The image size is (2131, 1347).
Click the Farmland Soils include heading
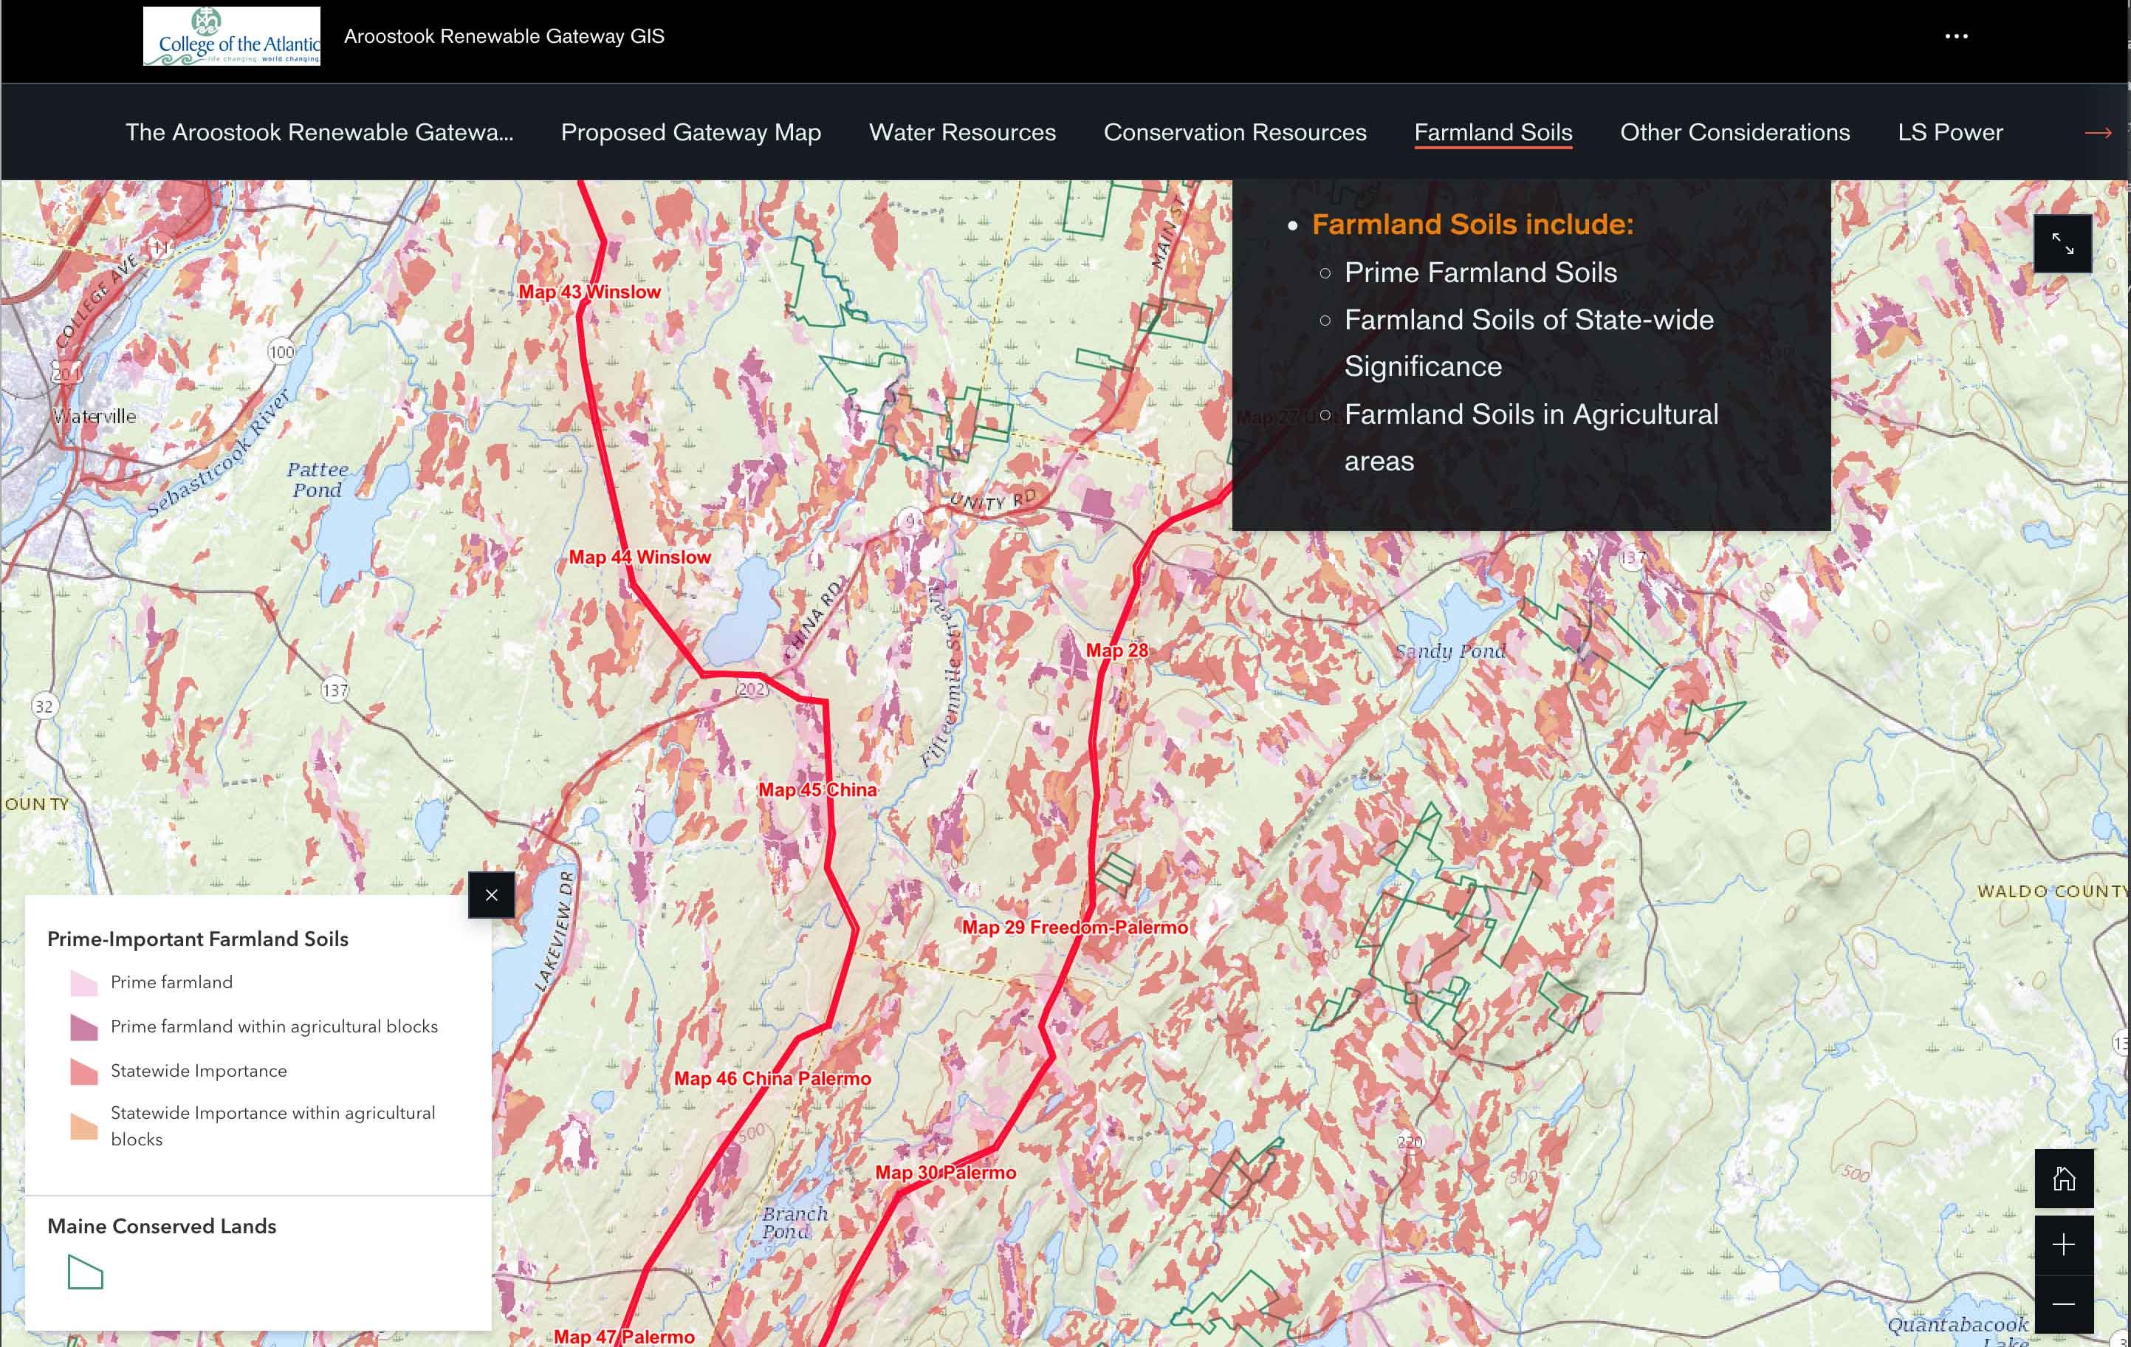pyautogui.click(x=1472, y=224)
